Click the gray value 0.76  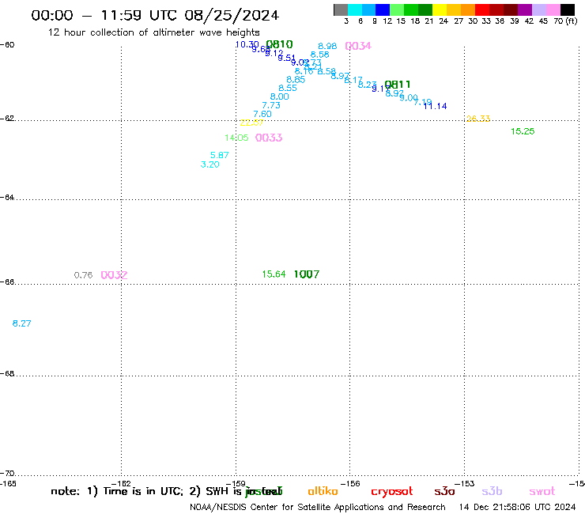click(83, 275)
